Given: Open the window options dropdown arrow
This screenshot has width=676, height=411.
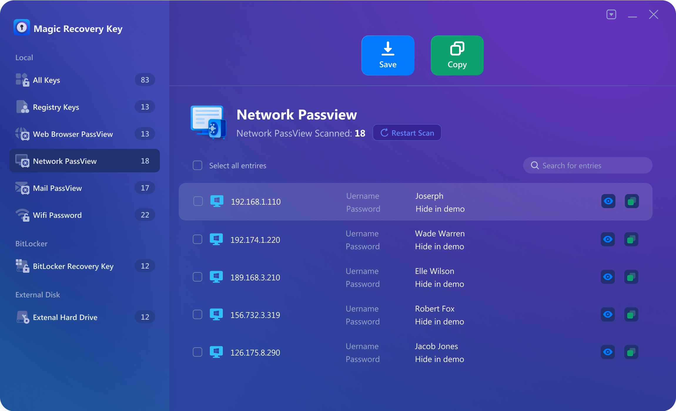Looking at the screenshot, I should point(611,14).
